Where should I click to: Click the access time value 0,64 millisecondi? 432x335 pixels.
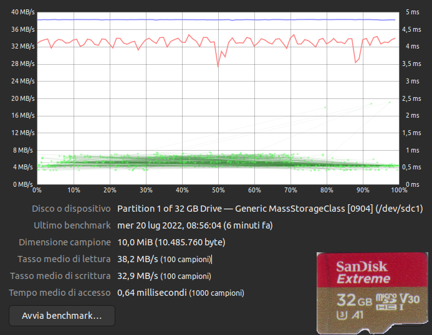tap(151, 293)
